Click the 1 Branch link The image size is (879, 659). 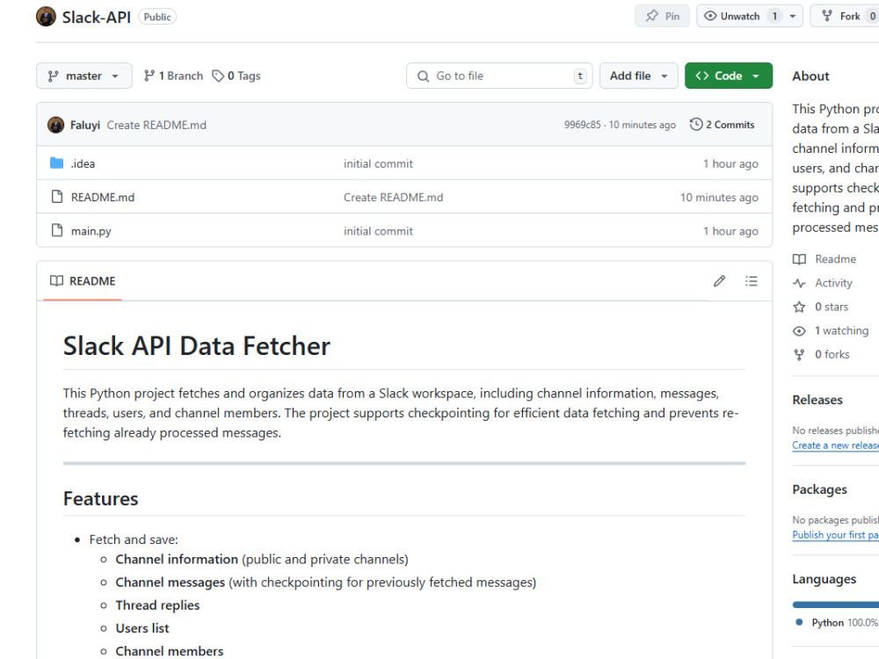coord(173,76)
